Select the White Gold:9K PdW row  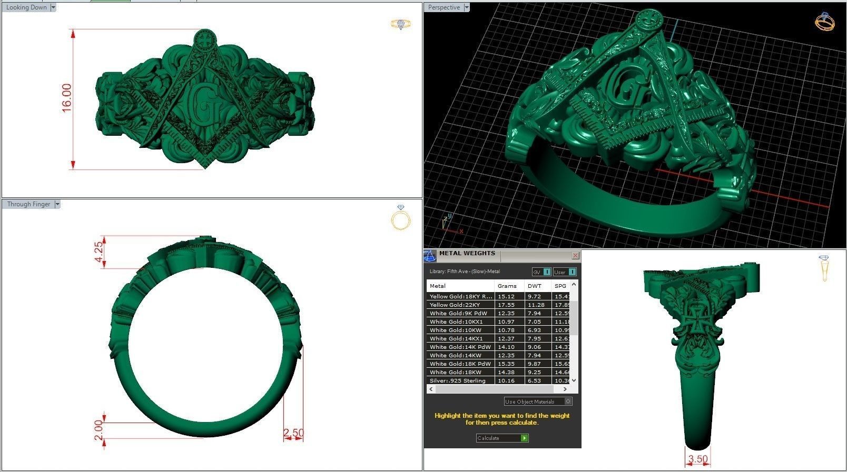point(498,313)
